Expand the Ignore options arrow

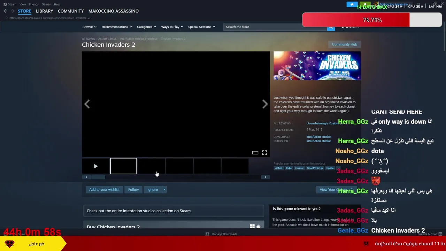(164, 190)
